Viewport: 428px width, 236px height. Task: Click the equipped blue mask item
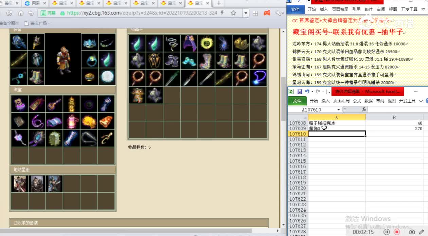tap(90, 42)
